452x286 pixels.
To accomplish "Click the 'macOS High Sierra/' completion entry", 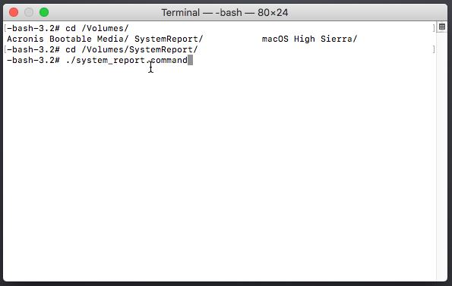I will [x=310, y=39].
